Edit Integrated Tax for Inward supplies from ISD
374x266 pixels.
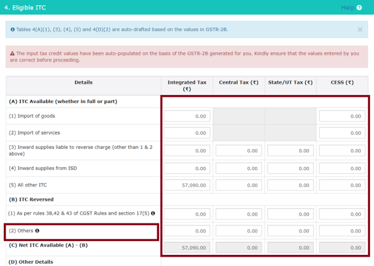coord(186,168)
